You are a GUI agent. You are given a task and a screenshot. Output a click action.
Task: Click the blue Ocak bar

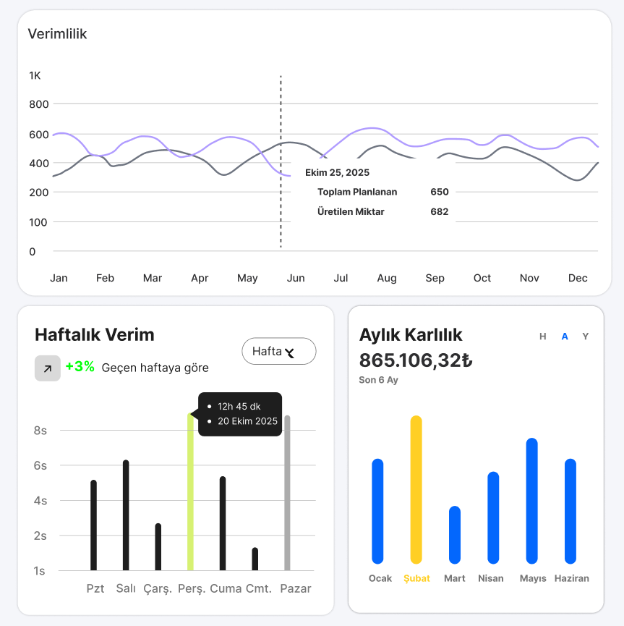pyautogui.click(x=377, y=511)
